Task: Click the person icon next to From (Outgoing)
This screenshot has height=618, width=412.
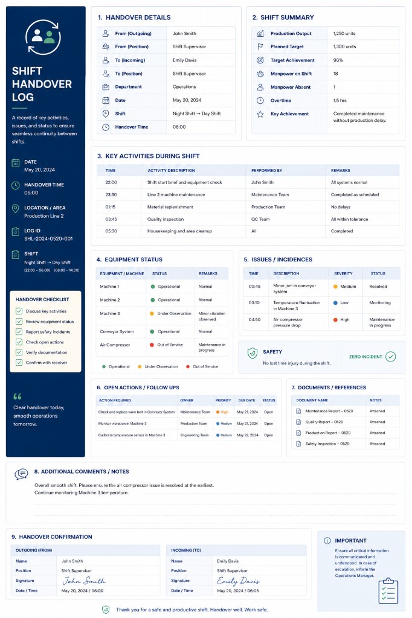Action: 106,34
